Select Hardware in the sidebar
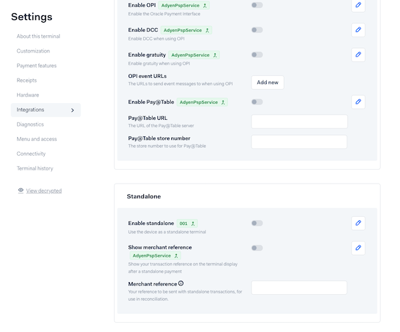Image resolution: width=400 pixels, height=332 pixels. (x=27, y=95)
